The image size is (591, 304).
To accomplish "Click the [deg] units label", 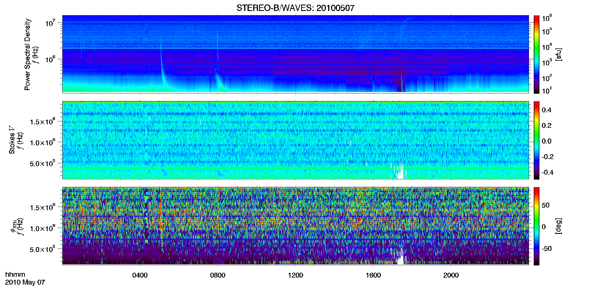I will point(559,226).
